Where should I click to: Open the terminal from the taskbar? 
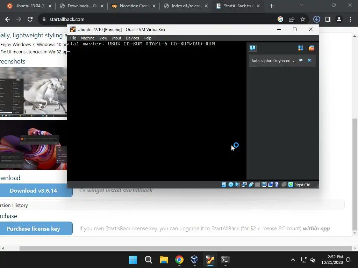225,260
